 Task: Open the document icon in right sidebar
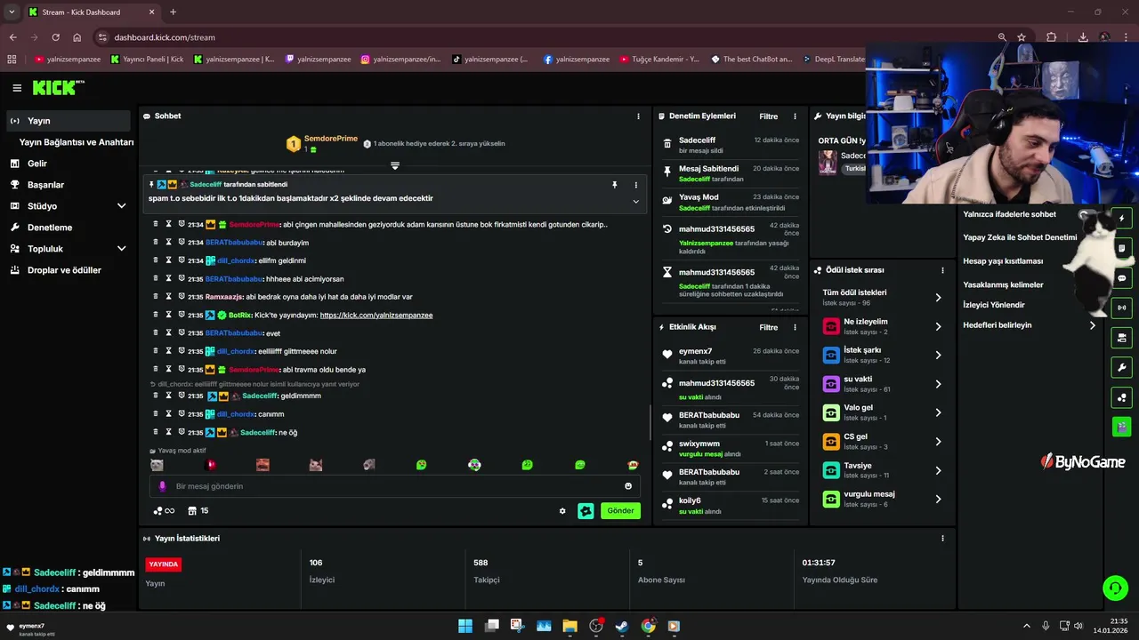1121,248
